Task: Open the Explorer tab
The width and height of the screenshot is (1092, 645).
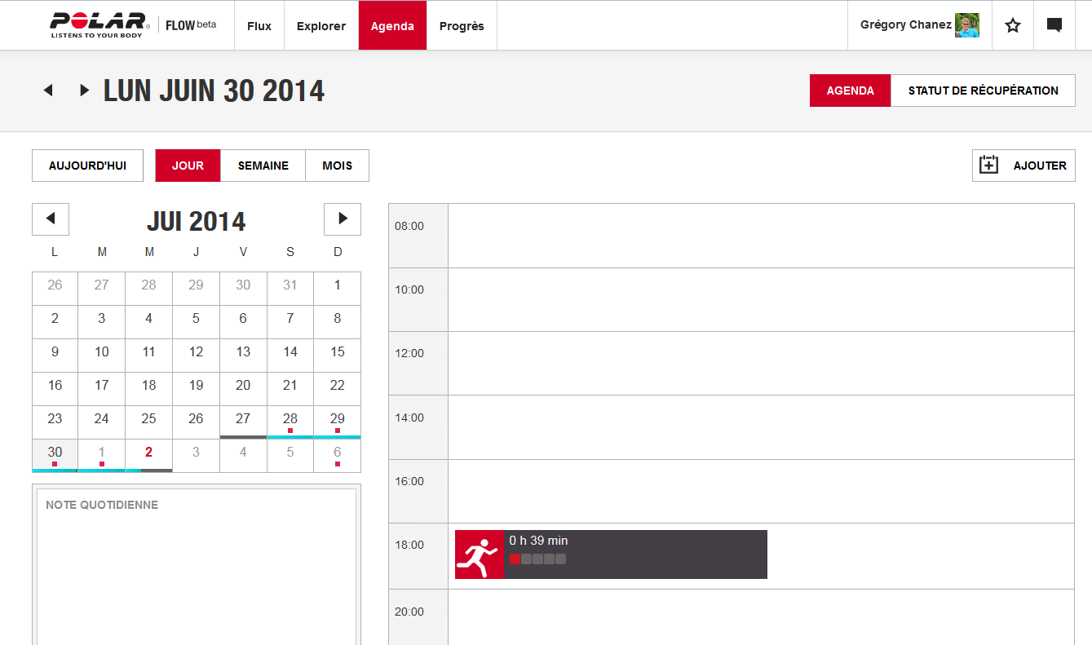Action: (321, 25)
